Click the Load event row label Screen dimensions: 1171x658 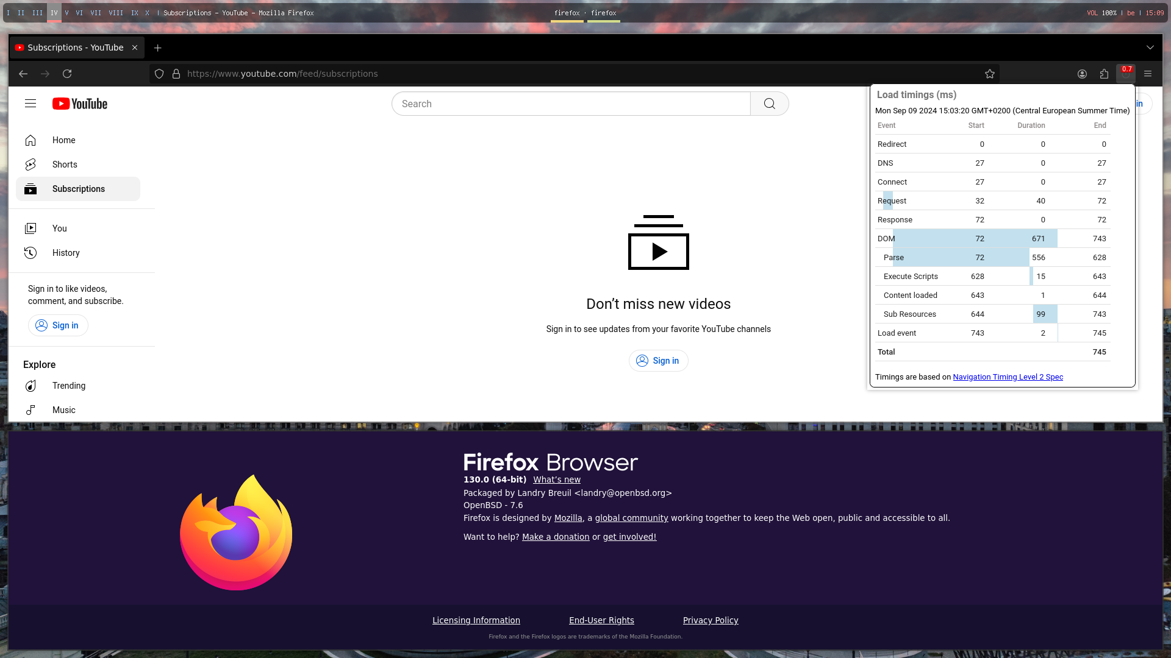tap(897, 333)
